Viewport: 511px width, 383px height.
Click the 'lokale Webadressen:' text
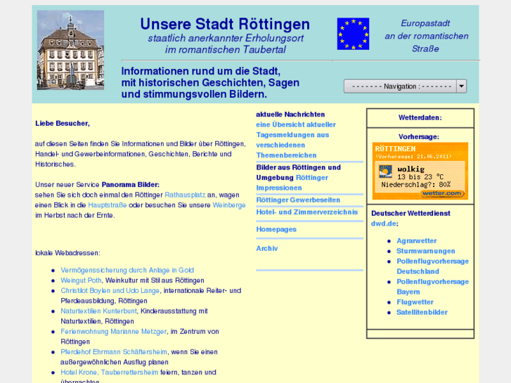(67, 253)
